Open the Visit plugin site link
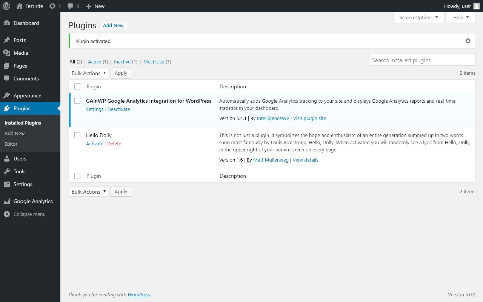The height and width of the screenshot is (302, 483). pos(309,118)
